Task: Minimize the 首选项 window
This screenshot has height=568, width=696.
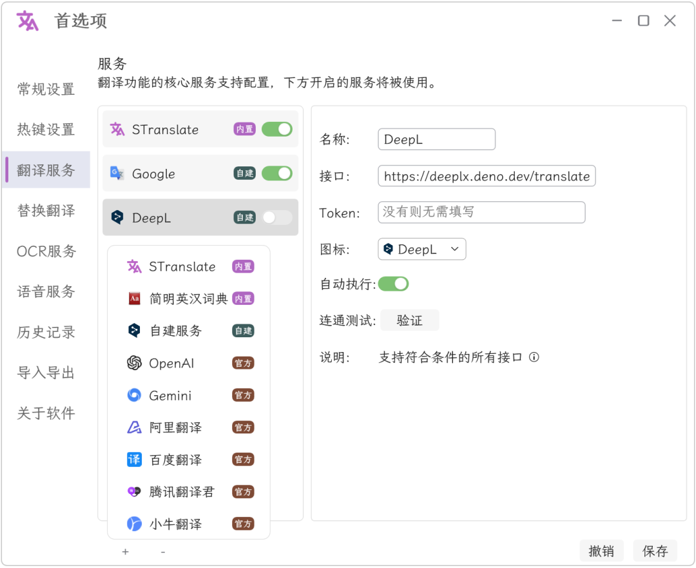Action: (x=617, y=21)
